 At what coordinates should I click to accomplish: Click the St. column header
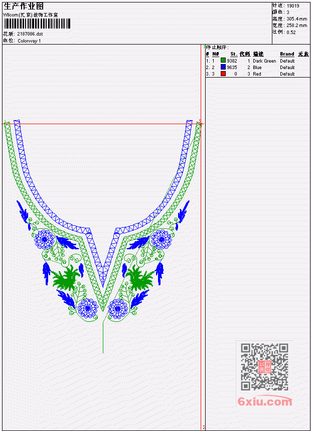pos(234,54)
